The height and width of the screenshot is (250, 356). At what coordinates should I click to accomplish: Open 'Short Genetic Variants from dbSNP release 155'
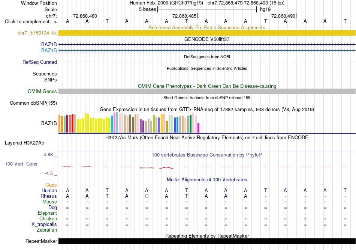207,98
